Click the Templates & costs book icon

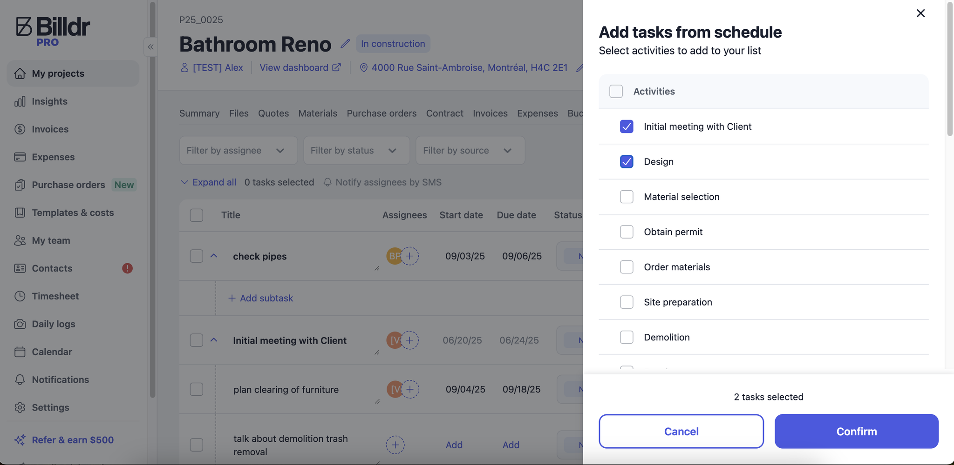point(20,213)
